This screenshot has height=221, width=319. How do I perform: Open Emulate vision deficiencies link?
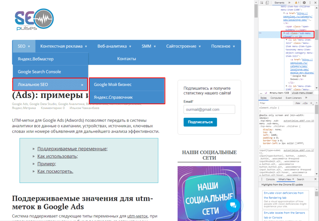[x=283, y=195]
